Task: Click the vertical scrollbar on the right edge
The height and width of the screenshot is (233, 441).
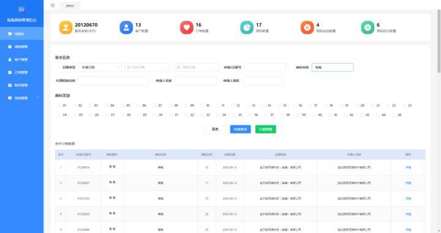Action: pos(439,42)
